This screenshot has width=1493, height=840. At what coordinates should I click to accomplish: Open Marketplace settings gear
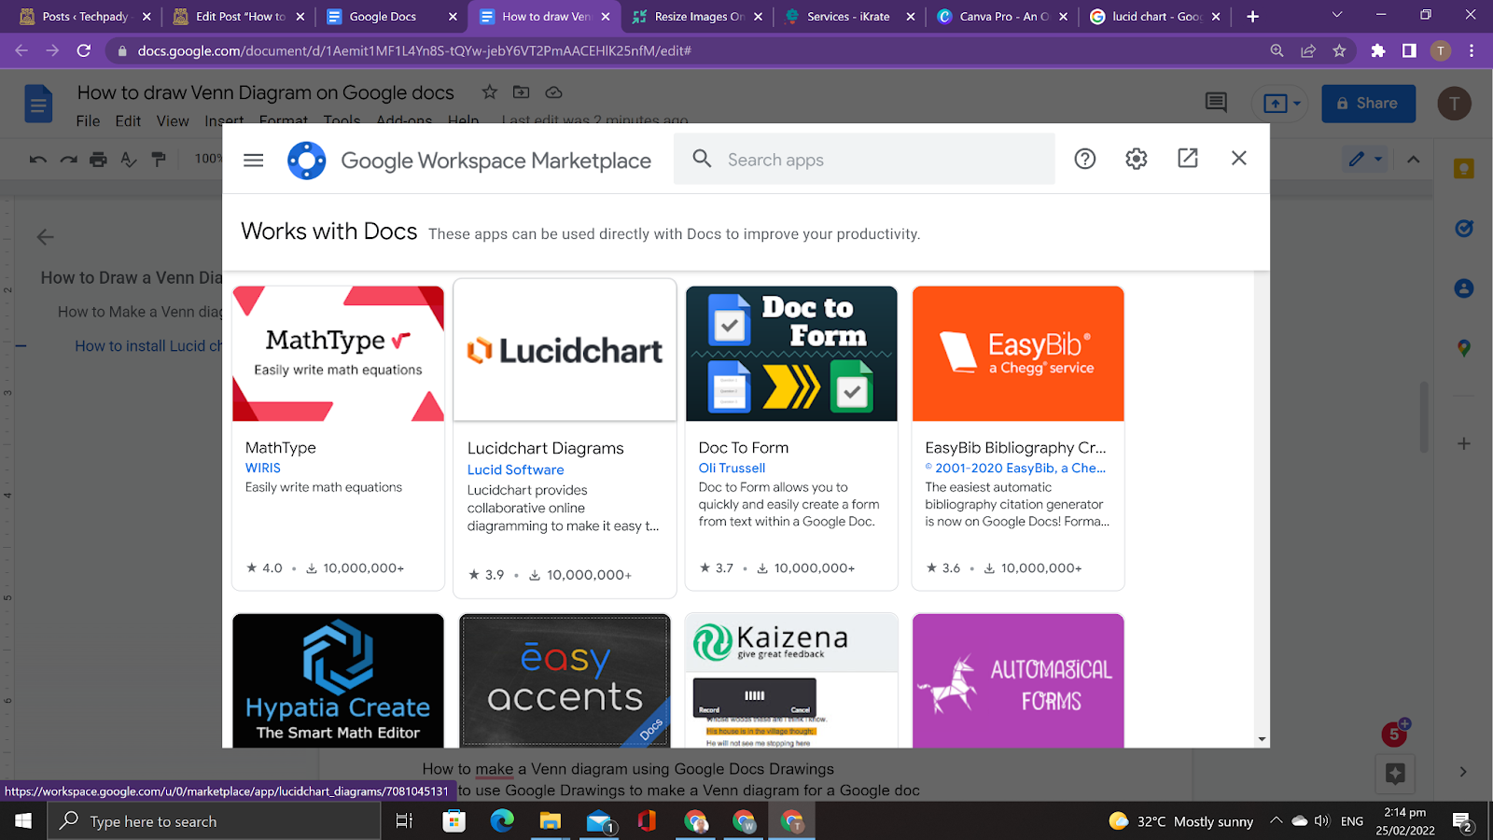pyautogui.click(x=1136, y=159)
